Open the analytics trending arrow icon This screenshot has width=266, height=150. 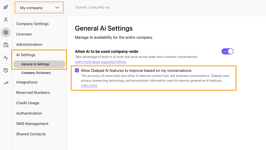tap(6, 83)
